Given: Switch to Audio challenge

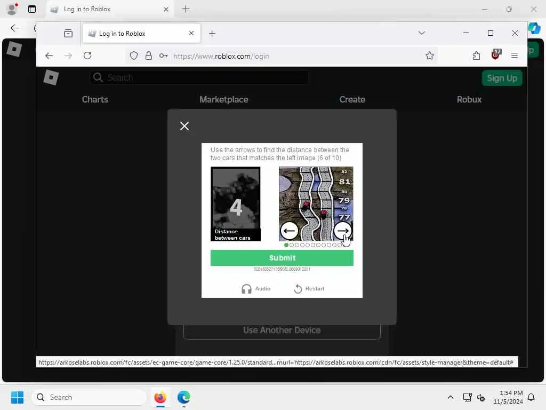Looking at the screenshot, I should click(256, 289).
